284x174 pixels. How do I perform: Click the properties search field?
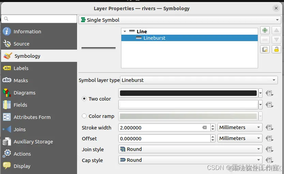pos(39,19)
